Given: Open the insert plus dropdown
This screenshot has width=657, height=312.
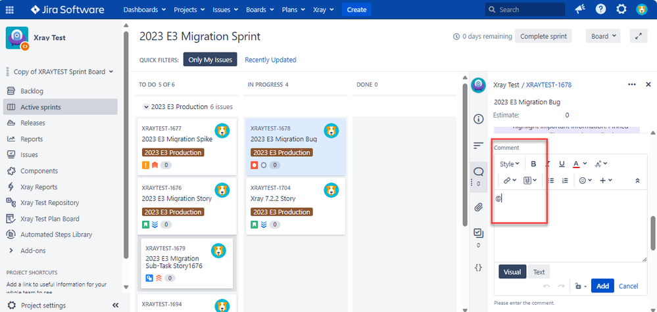Looking at the screenshot, I should point(606,181).
